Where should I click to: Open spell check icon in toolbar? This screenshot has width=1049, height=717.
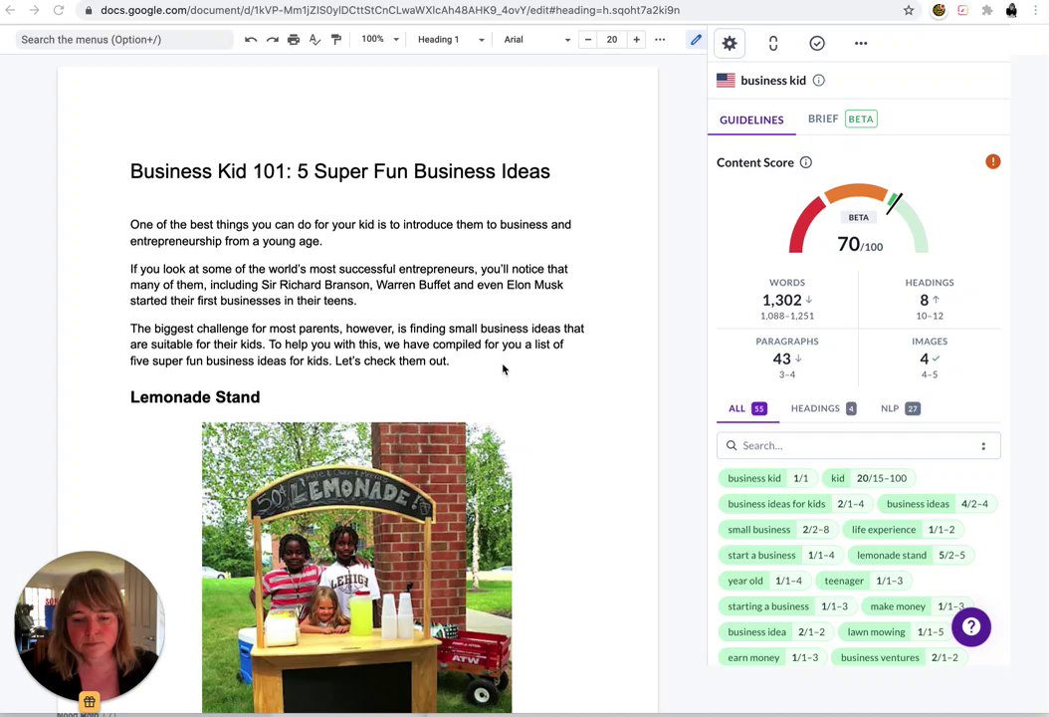315,40
